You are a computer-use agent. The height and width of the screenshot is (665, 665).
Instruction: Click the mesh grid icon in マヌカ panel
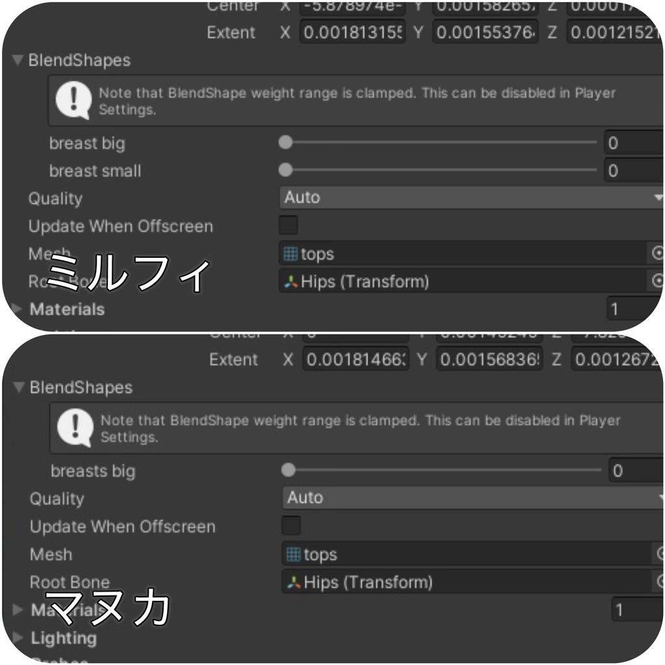[294, 555]
